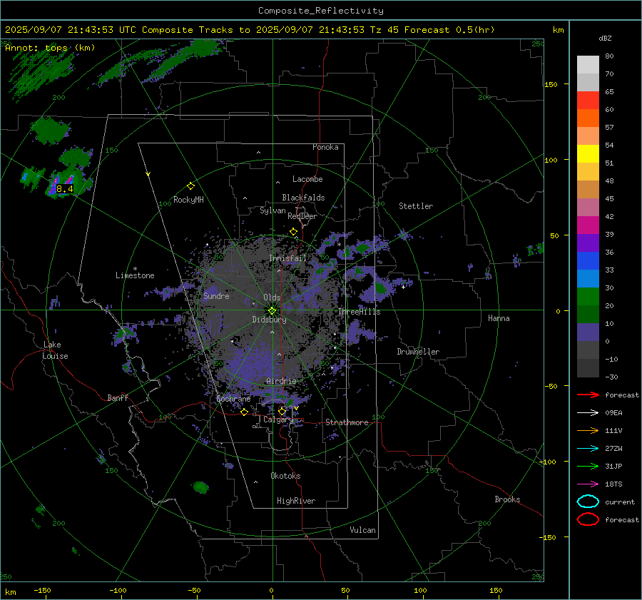Click the Banff town label
This screenshot has width=642, height=600.
[118, 397]
